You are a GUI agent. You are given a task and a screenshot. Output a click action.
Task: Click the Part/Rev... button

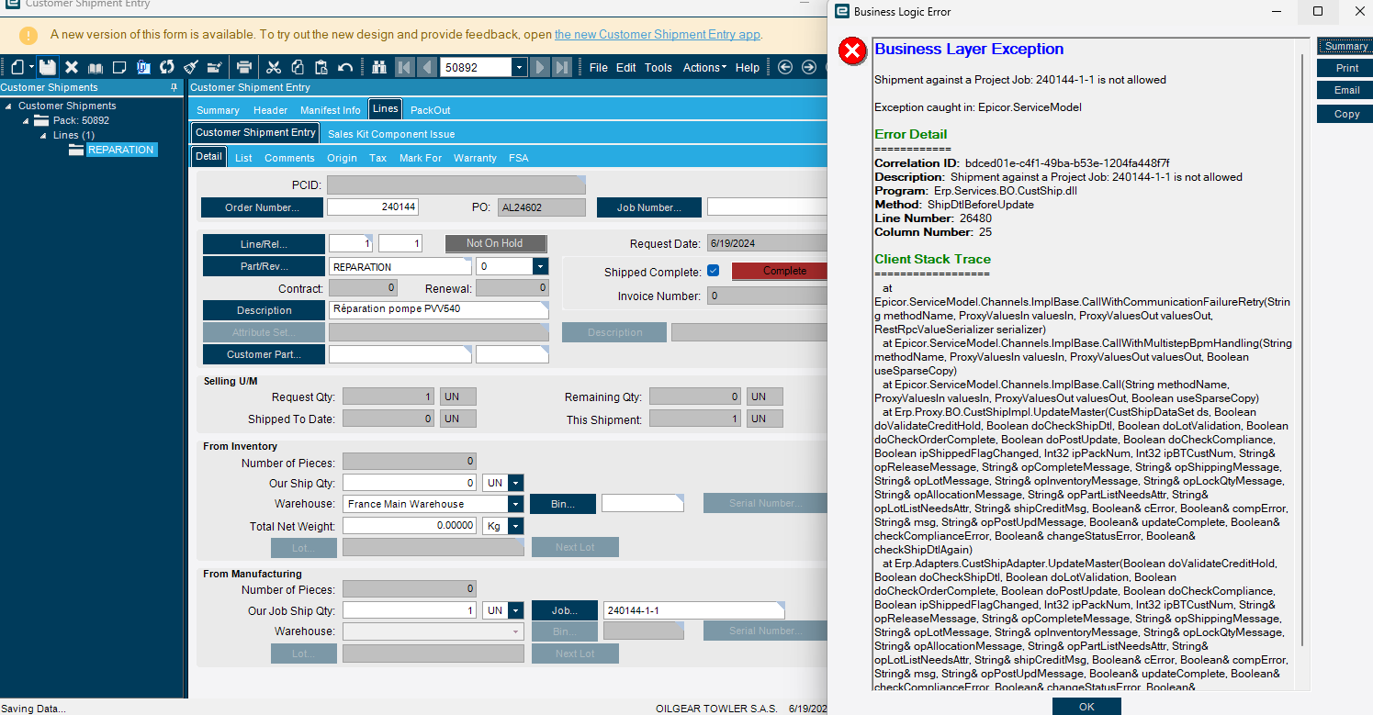[264, 266]
